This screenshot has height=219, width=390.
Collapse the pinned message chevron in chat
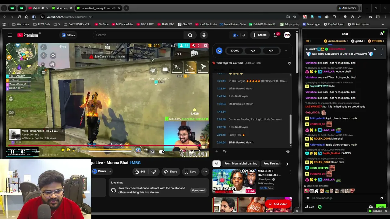point(382,55)
